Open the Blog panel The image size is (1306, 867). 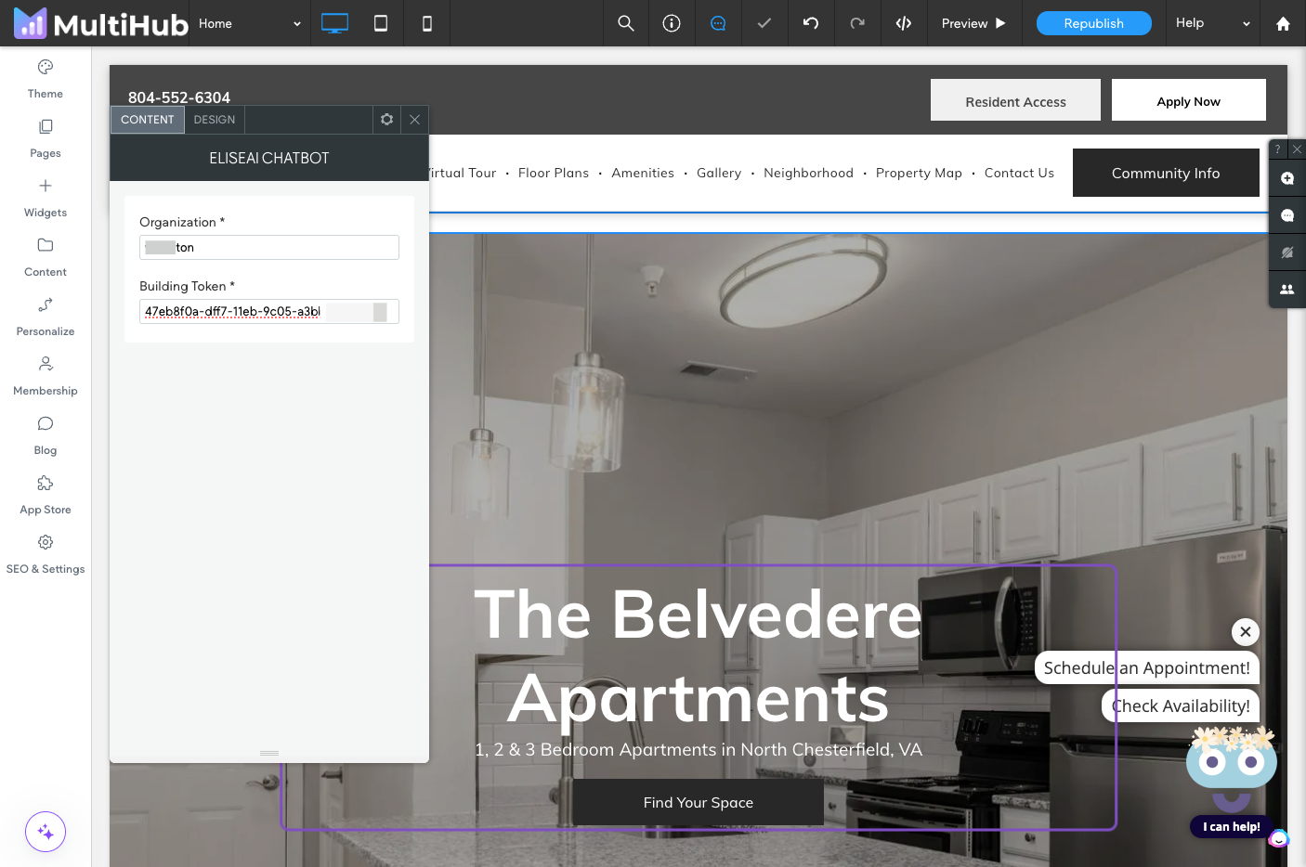(x=46, y=435)
